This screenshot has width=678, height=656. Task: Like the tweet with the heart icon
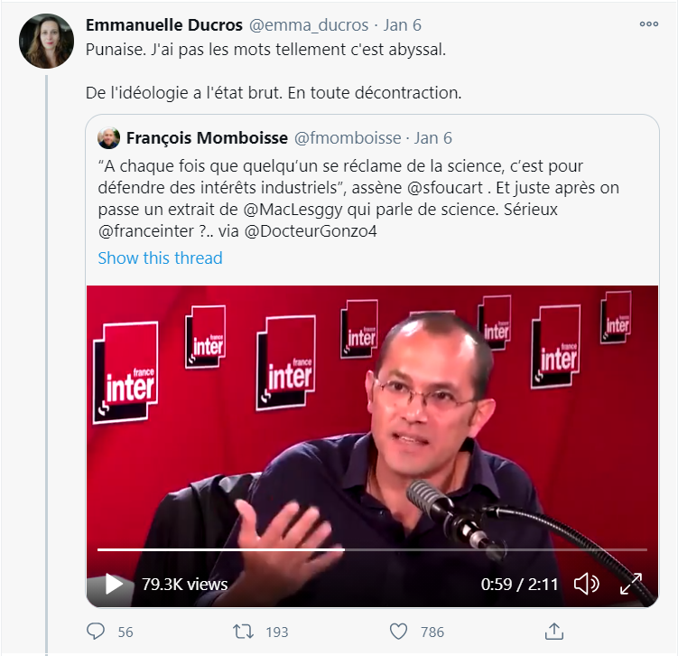tap(398, 632)
